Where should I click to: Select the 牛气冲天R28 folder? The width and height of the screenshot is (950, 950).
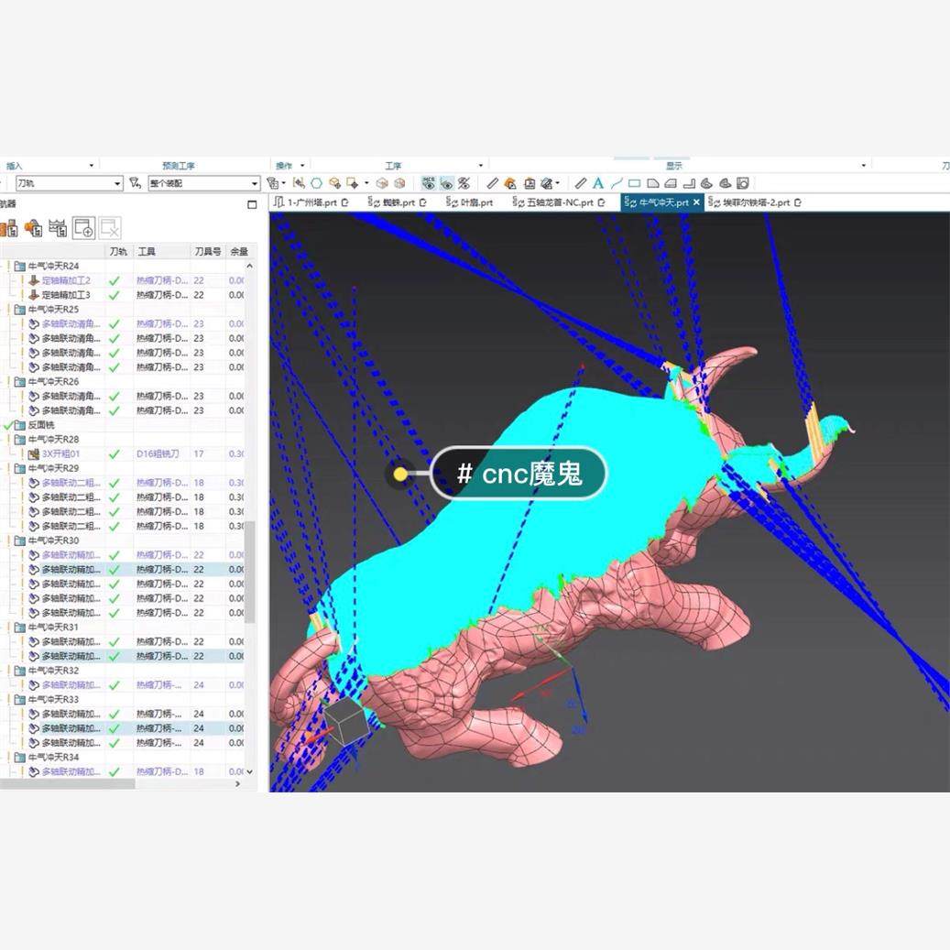click(x=53, y=439)
